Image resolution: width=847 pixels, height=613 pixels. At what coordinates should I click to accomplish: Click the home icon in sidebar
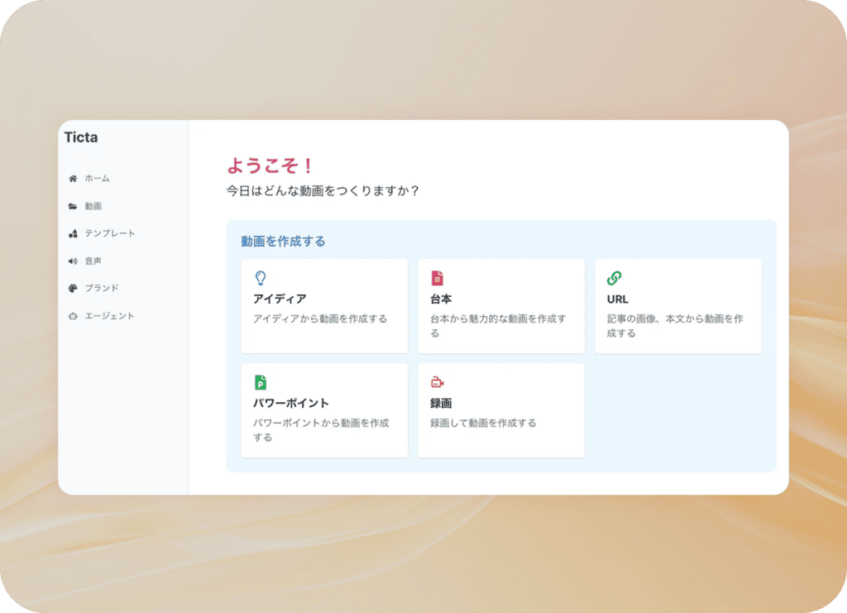point(73,179)
